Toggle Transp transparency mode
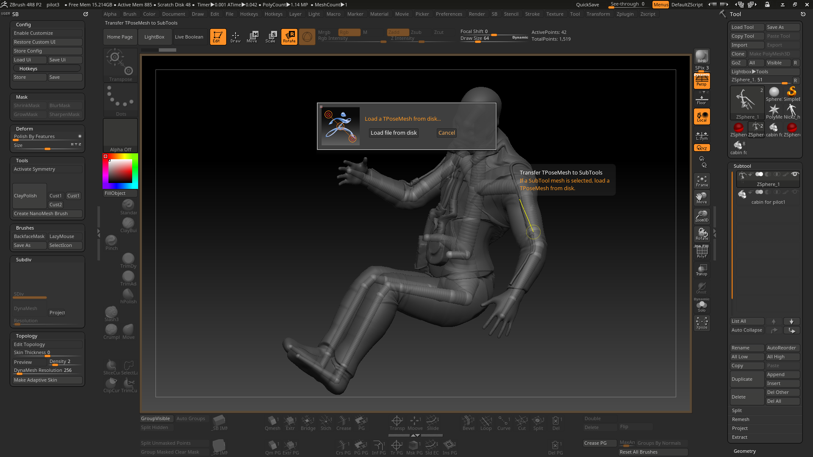Screen dimensions: 813x457 click(x=702, y=270)
